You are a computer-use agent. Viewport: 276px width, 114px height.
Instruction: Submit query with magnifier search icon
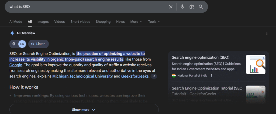[201, 7]
